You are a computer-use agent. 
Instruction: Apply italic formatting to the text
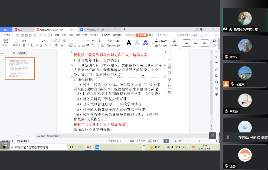(x=28, y=45)
